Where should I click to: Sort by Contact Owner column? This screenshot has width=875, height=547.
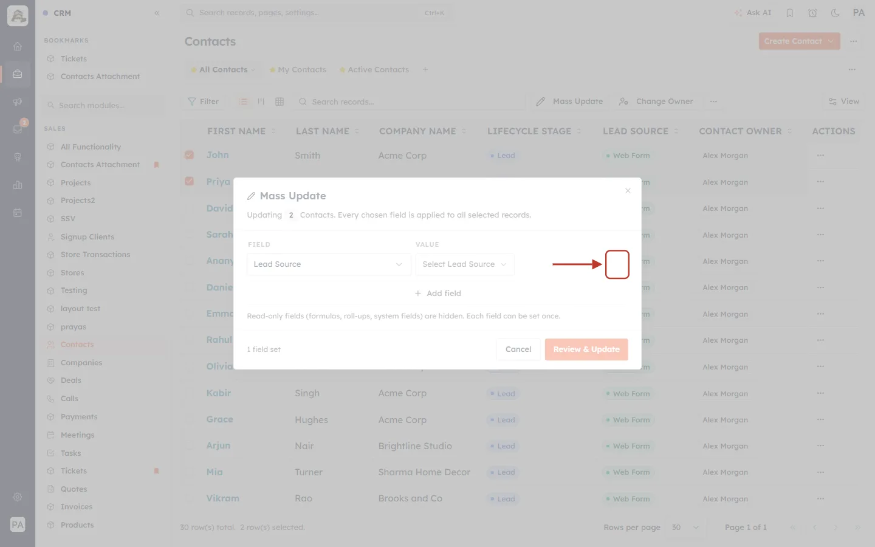746,131
